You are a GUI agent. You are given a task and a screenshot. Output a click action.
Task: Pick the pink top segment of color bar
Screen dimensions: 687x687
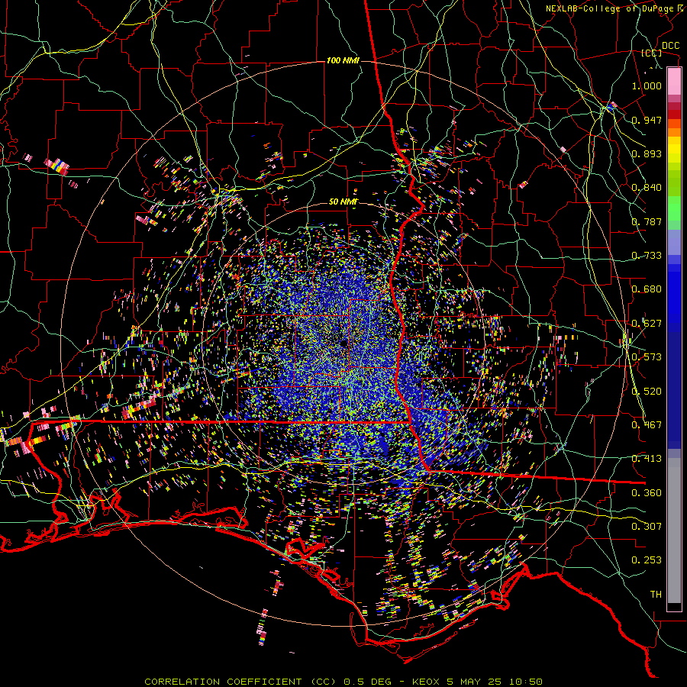point(674,81)
